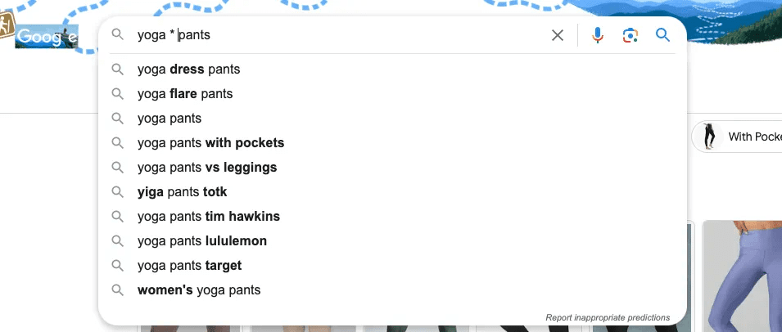Viewport: 782px width, 332px height.
Task: Select 'yoga pants target' suggestion
Action: (189, 266)
